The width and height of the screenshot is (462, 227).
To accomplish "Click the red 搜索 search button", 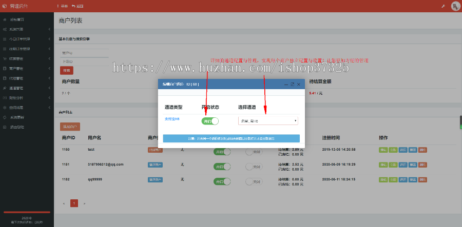I will pos(67,71).
